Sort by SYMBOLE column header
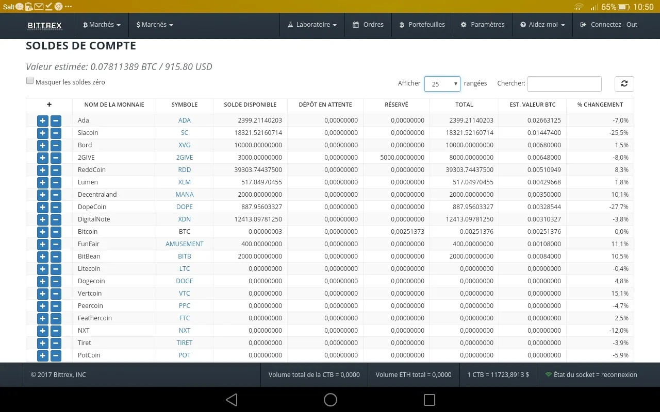This screenshot has height=412, width=660. [x=185, y=105]
